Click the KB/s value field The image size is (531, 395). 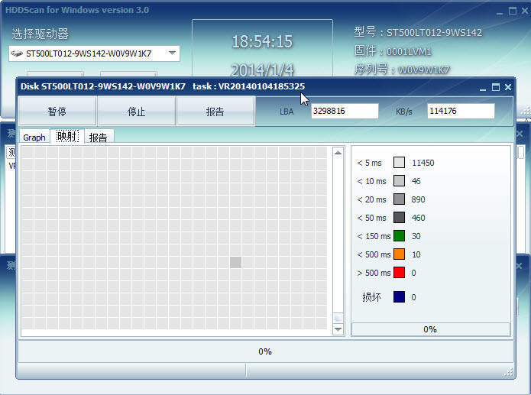coord(461,111)
